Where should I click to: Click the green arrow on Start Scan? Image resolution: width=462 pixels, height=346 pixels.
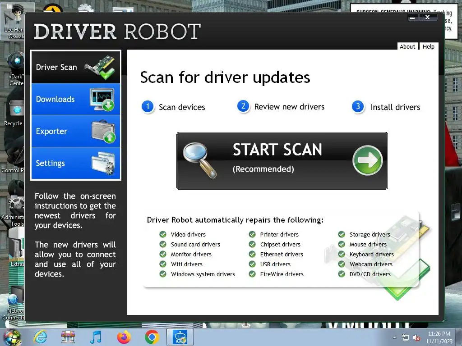click(367, 160)
